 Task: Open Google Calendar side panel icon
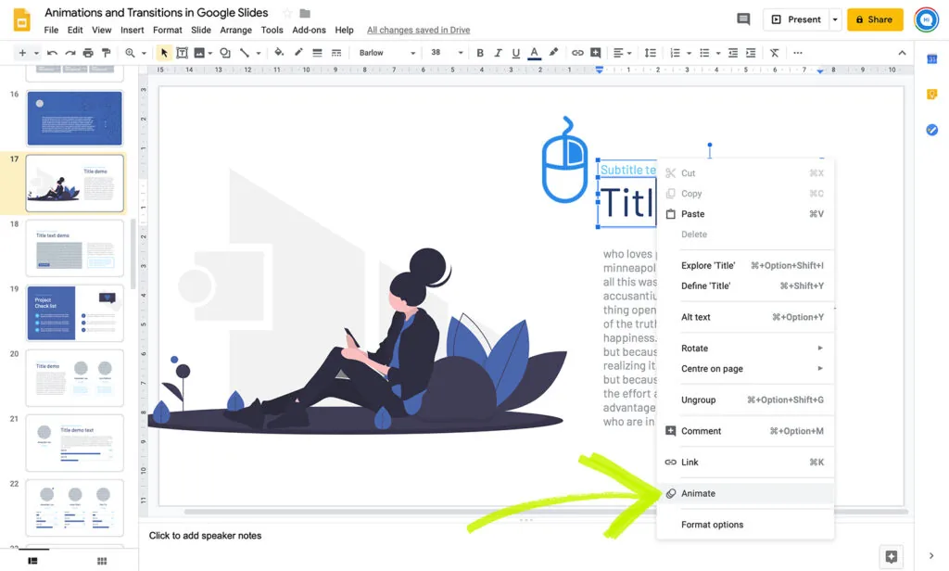(x=932, y=59)
